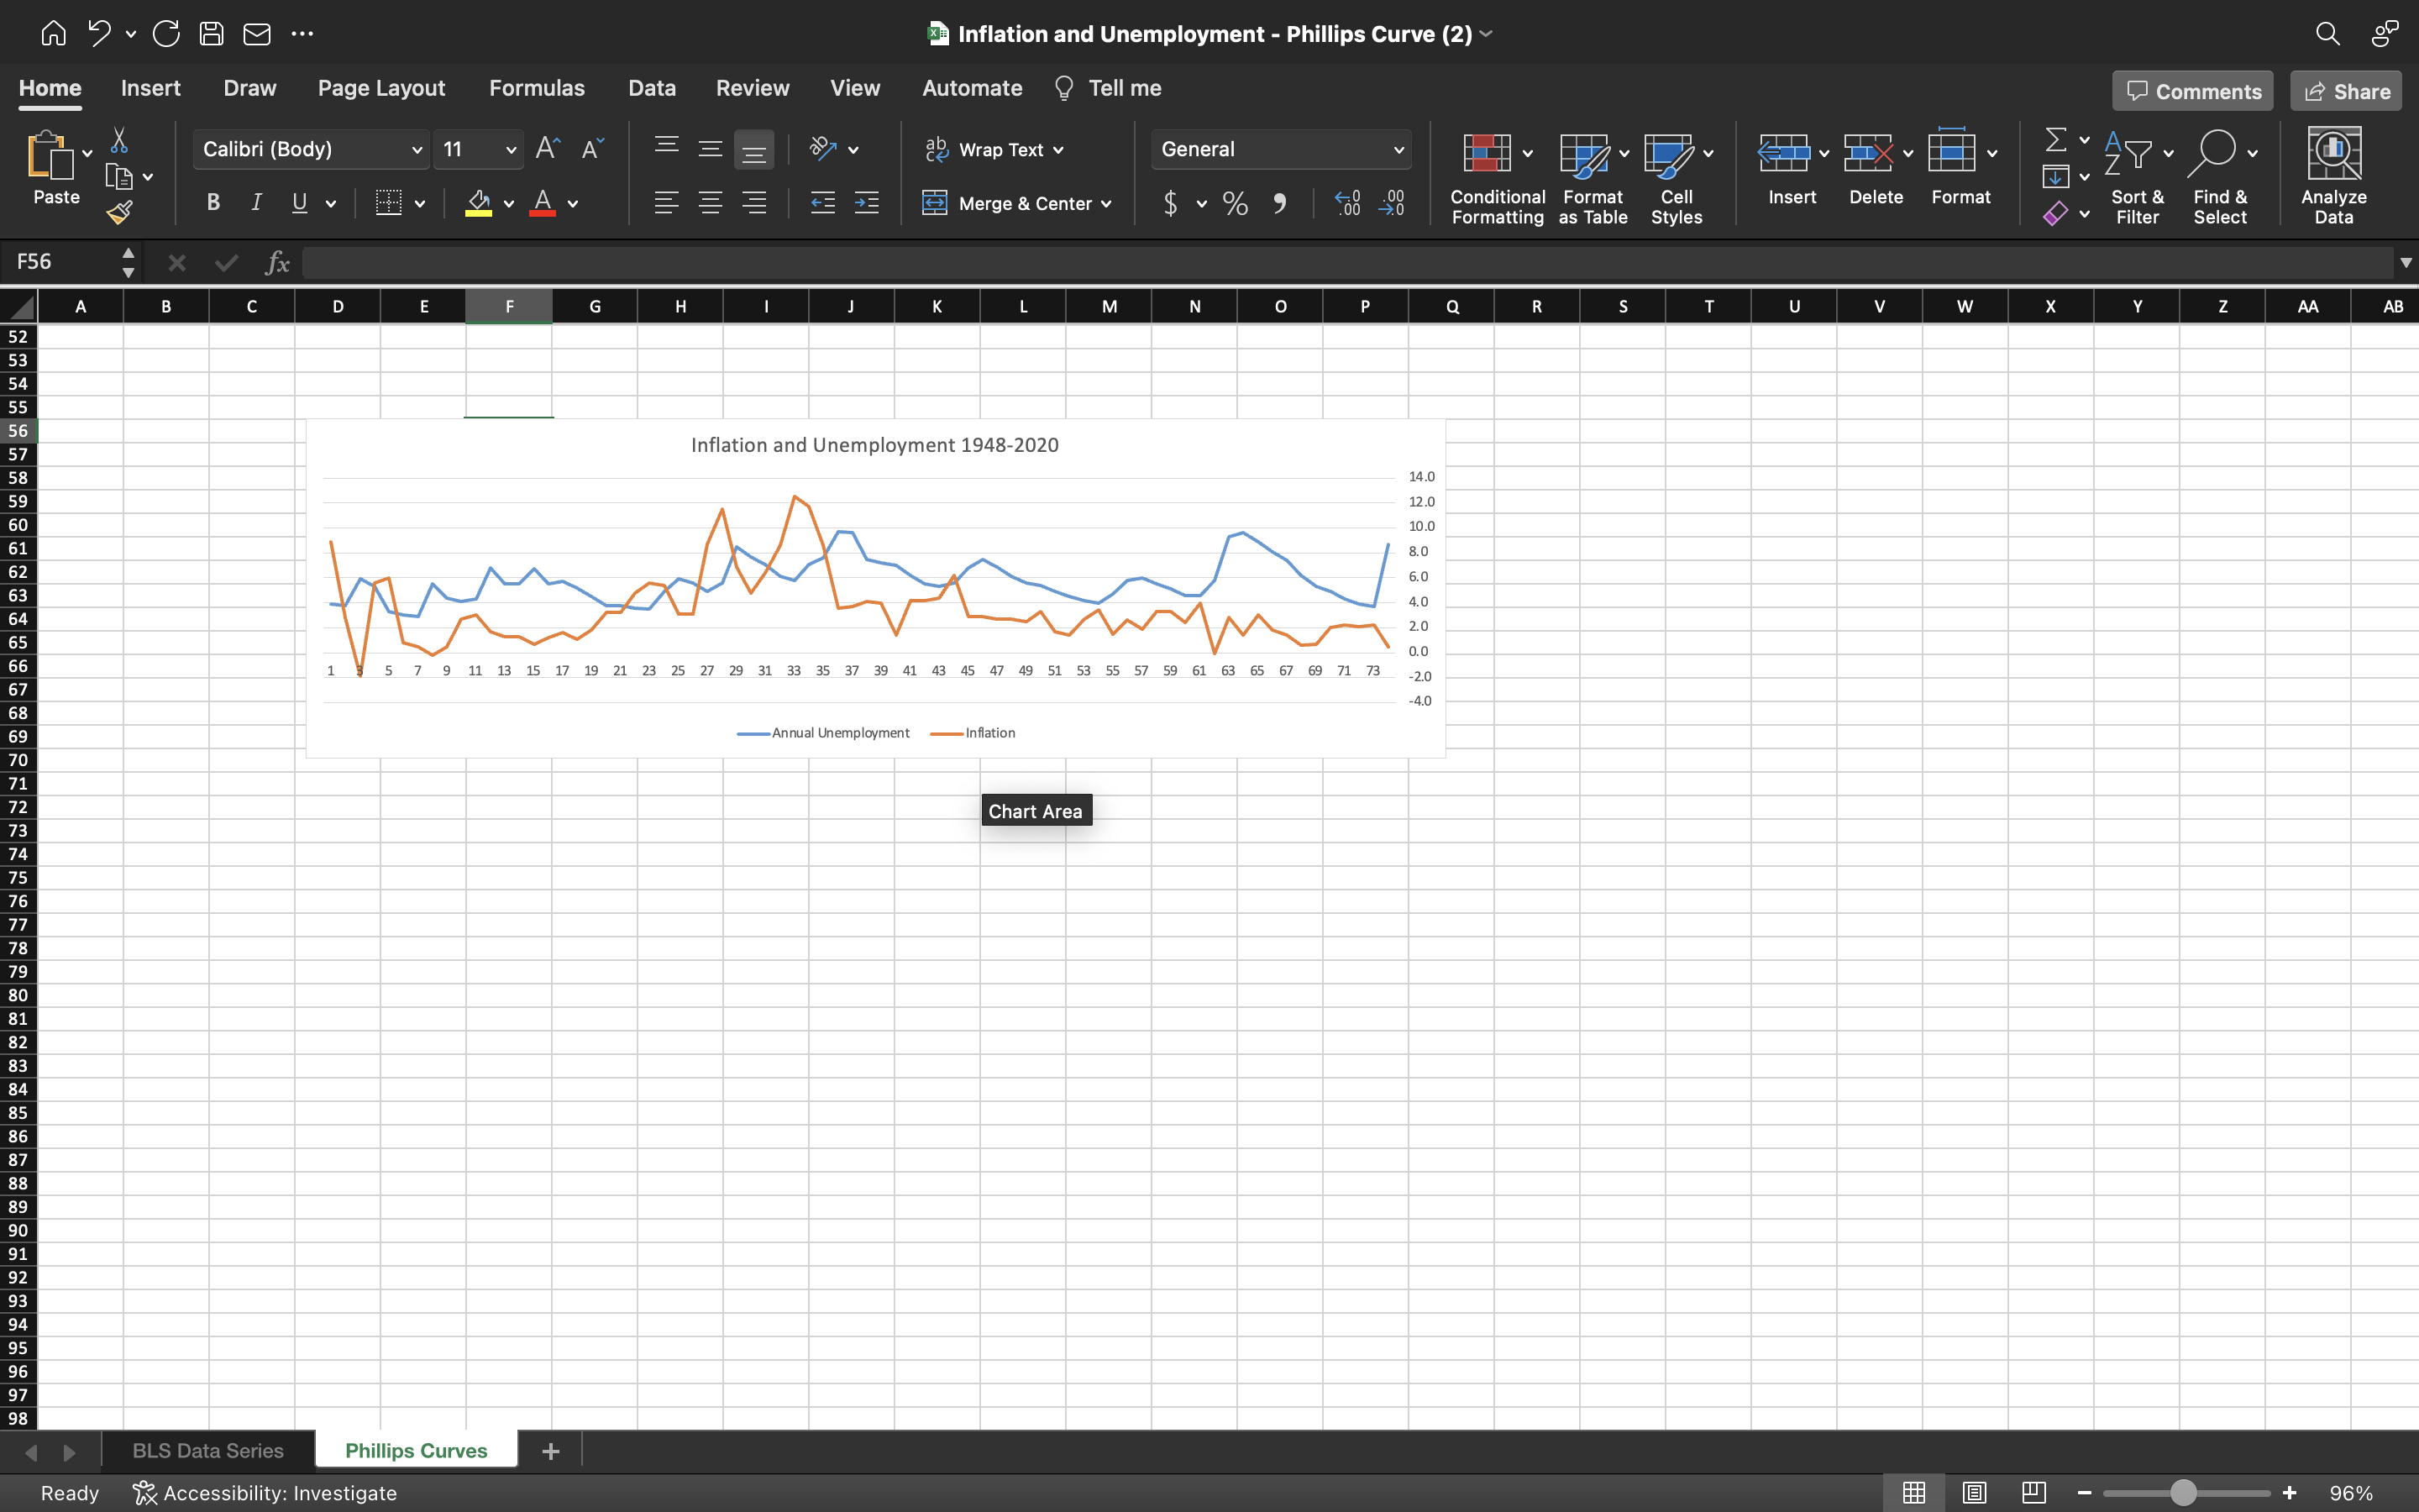Expand the General number format dropdown
Screen dimensions: 2419x1512
1398,150
